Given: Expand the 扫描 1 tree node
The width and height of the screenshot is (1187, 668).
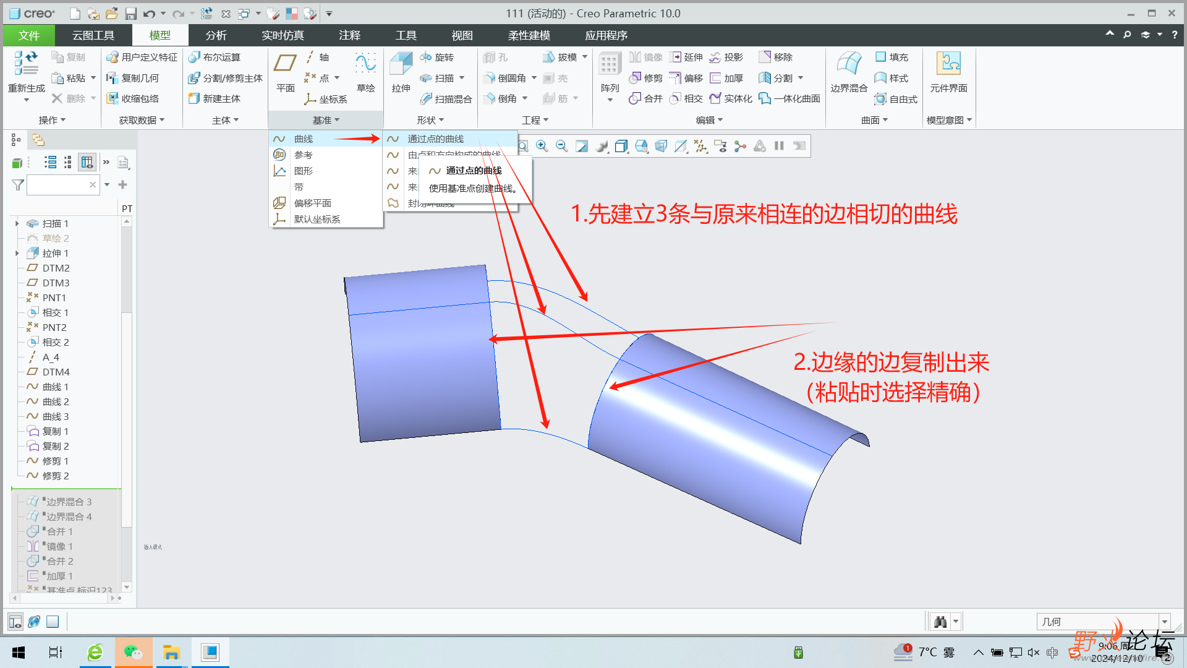Looking at the screenshot, I should click(17, 223).
